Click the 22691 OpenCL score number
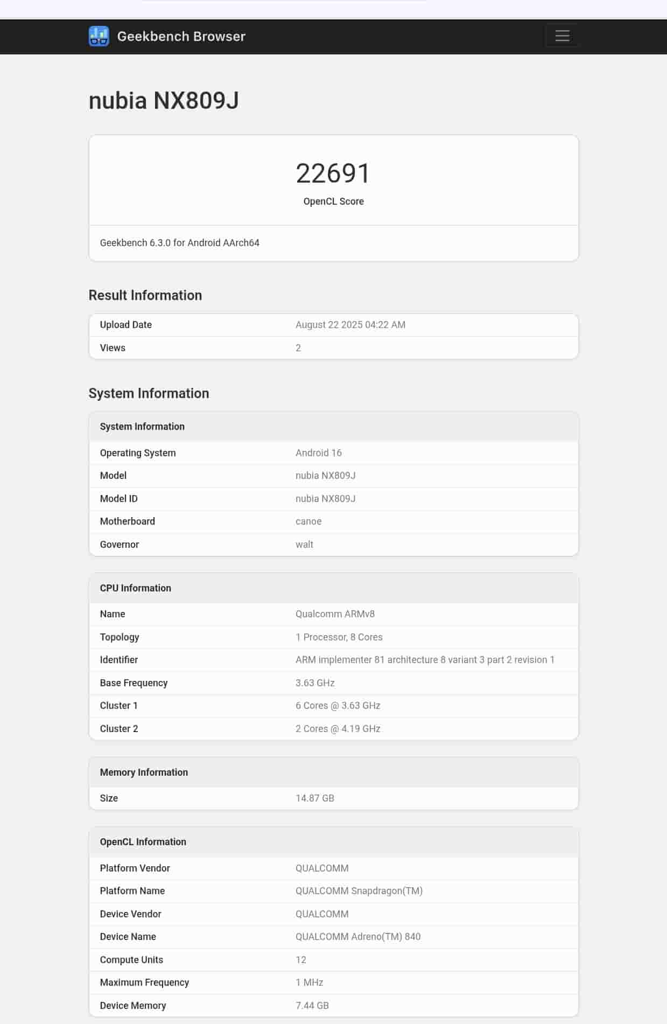This screenshot has height=1024, width=667. click(x=333, y=173)
